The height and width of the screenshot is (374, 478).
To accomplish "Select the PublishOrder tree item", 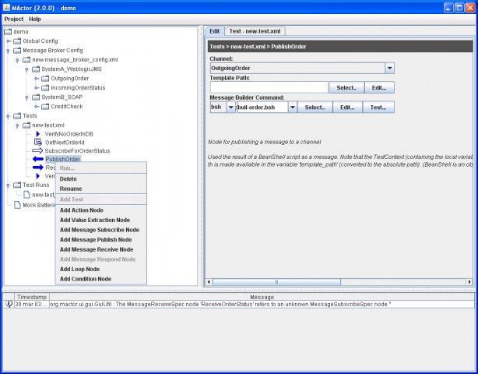I will pyautogui.click(x=63, y=159).
